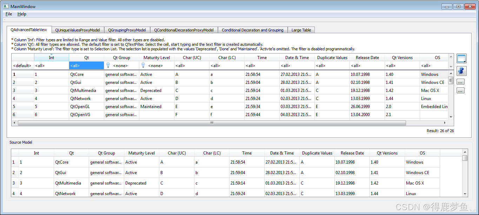Click 13.03.1999 in the Source Model table

pyautogui.click(x=352, y=194)
